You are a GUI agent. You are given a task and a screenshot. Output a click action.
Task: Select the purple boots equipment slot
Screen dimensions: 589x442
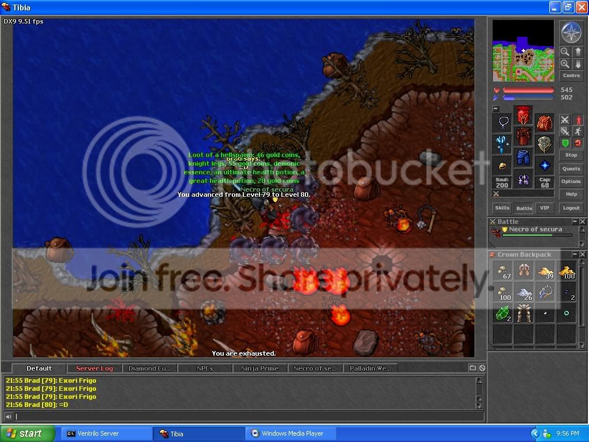click(523, 180)
